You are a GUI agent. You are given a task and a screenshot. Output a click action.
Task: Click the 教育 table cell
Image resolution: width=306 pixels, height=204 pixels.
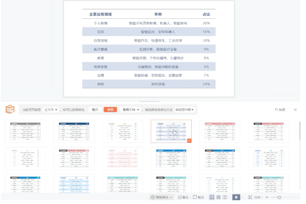click(x=101, y=58)
